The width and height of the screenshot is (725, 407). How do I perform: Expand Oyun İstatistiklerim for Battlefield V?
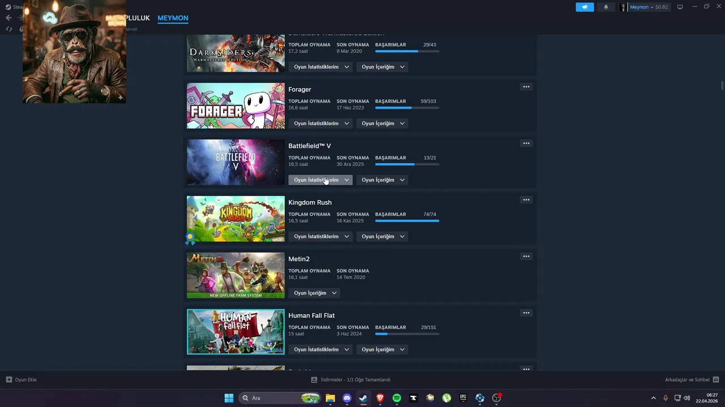[x=321, y=180]
